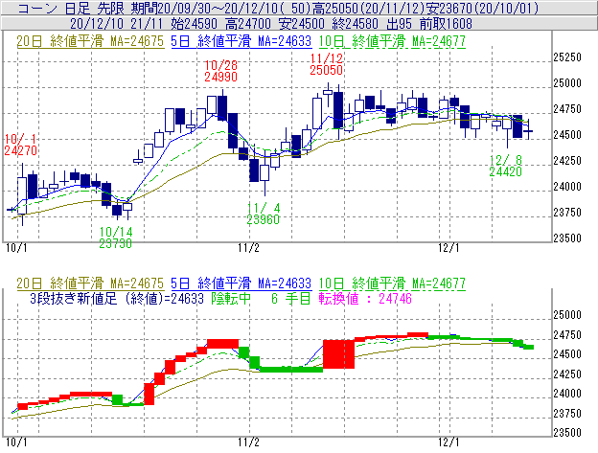Click lower chart 10/1 date label
The height and width of the screenshot is (453, 598).
(x=17, y=442)
